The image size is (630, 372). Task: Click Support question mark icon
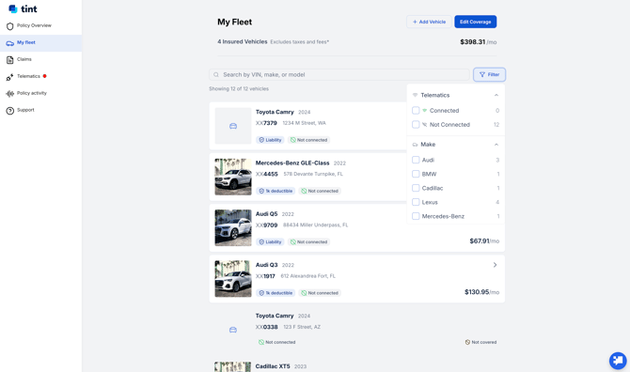[x=10, y=110]
